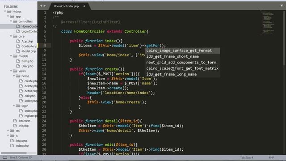Click the User.php file icon
Viewport: 286px width, 161px height.
(18, 66)
